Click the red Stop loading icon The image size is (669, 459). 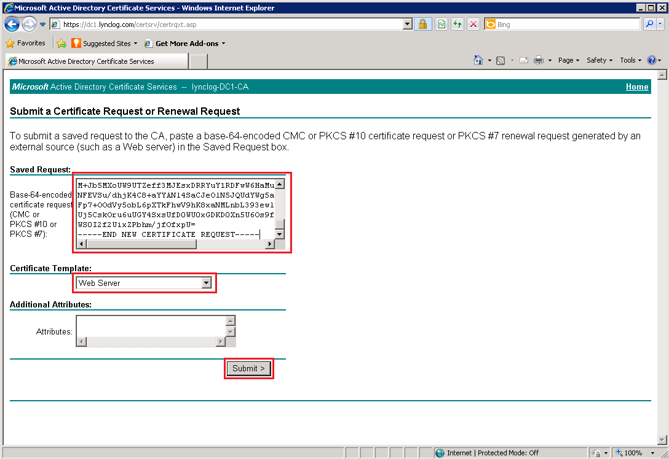(473, 25)
